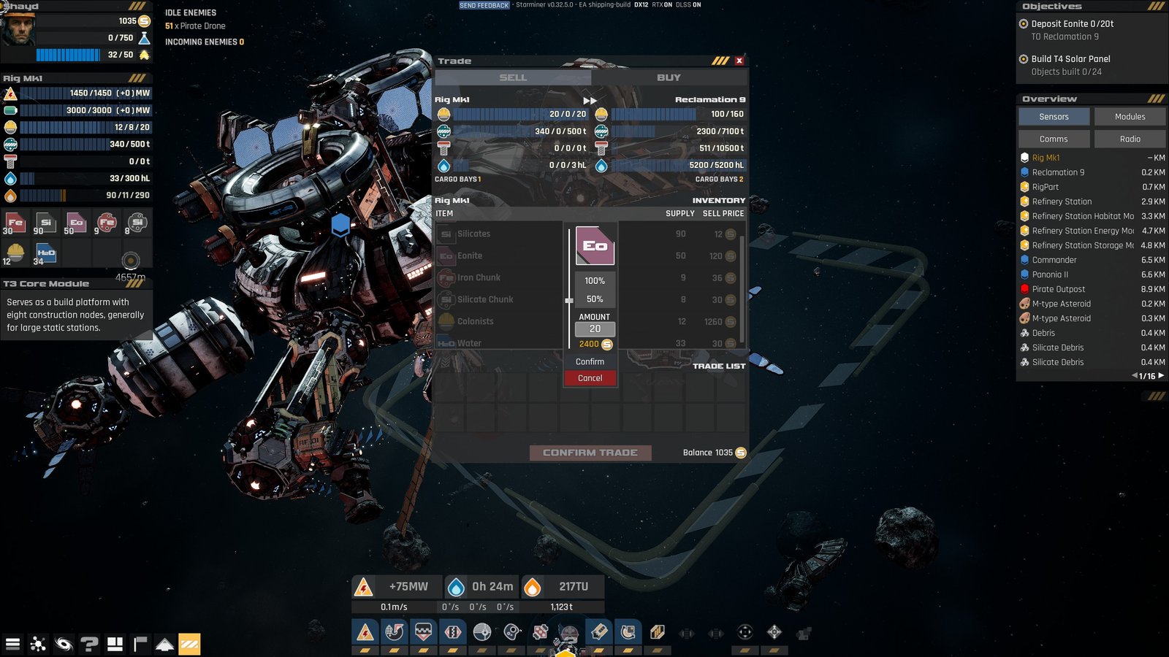Viewport: 1169px width, 657px height.
Task: Open the Comms overview tab
Action: 1054,139
